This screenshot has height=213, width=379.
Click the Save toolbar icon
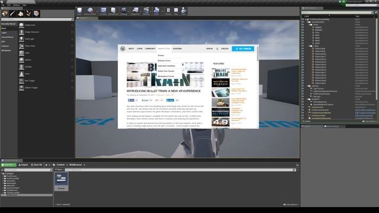(x=79, y=11)
